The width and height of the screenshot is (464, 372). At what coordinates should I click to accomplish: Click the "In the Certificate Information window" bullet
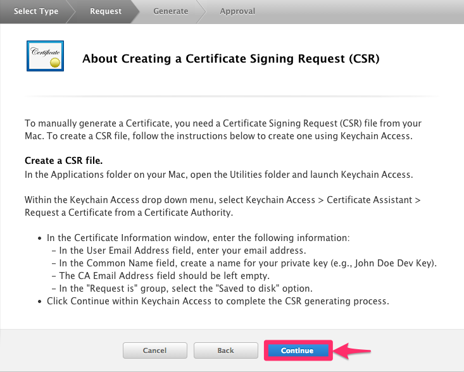point(198,238)
